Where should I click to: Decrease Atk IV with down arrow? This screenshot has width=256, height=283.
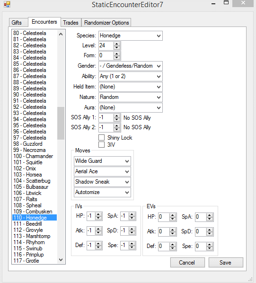coord(98,233)
